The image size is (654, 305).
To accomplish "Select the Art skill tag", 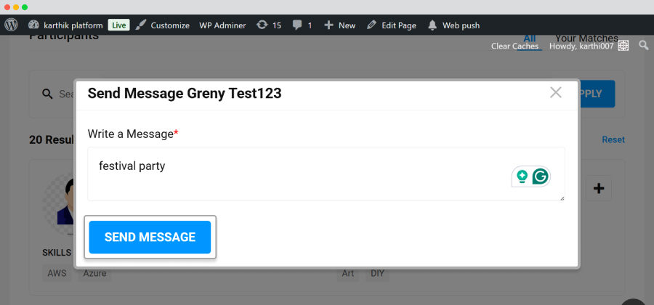I will click(348, 273).
